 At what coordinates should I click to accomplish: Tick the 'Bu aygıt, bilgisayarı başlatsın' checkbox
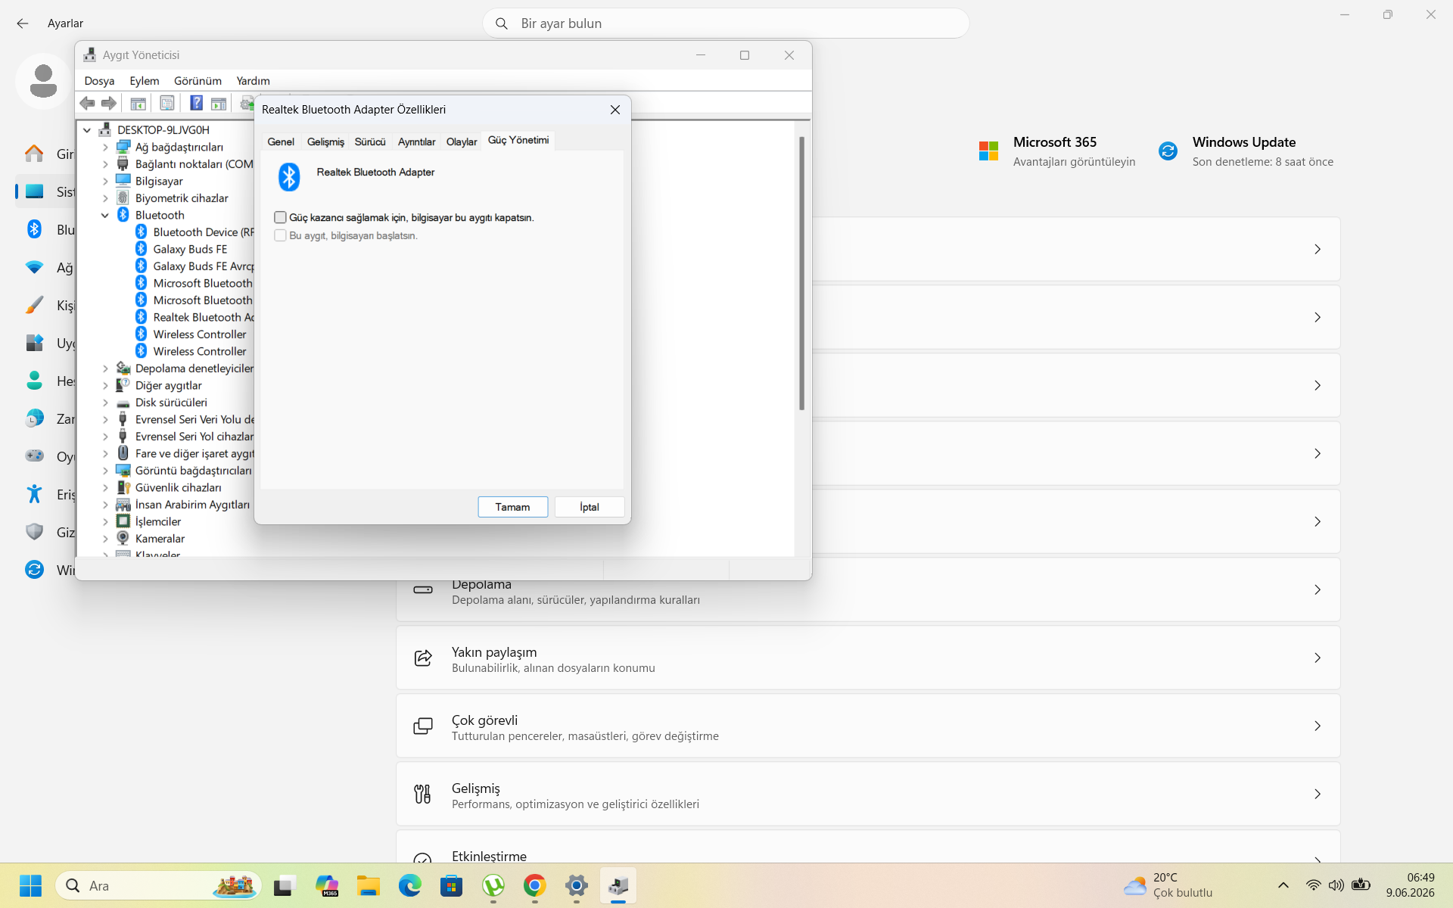tap(280, 235)
